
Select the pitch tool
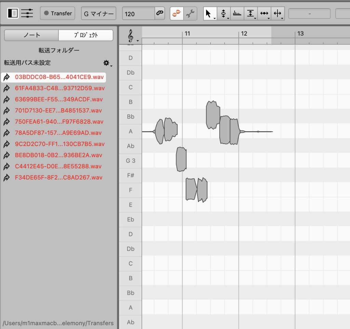tap(223, 13)
